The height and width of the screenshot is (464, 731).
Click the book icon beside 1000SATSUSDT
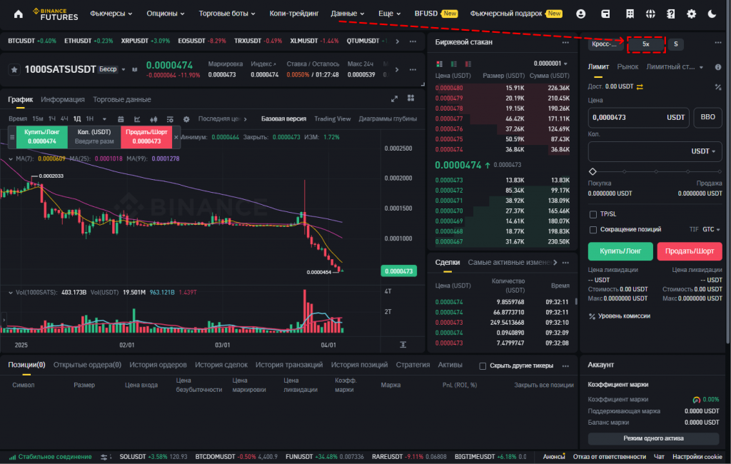pos(135,69)
